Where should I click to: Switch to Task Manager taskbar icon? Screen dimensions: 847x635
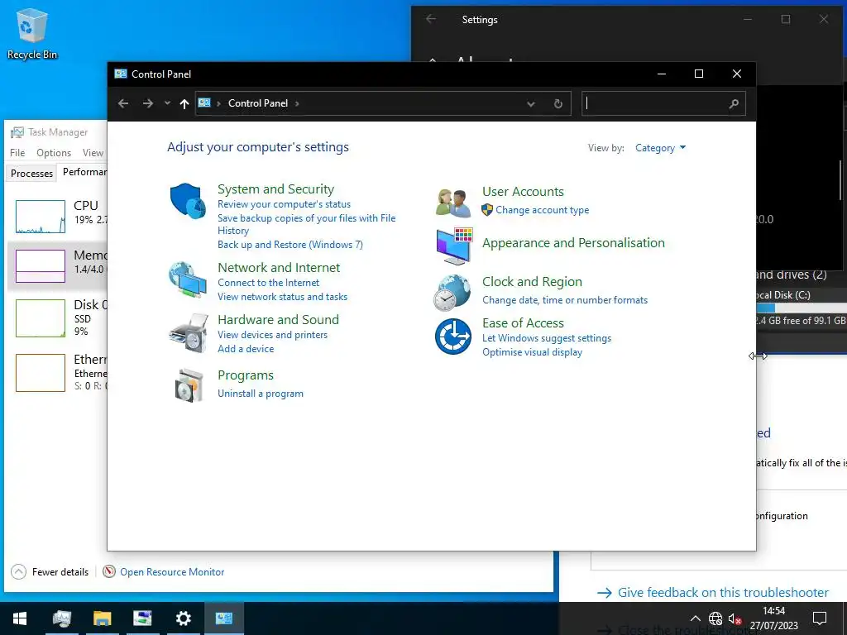[x=61, y=618]
